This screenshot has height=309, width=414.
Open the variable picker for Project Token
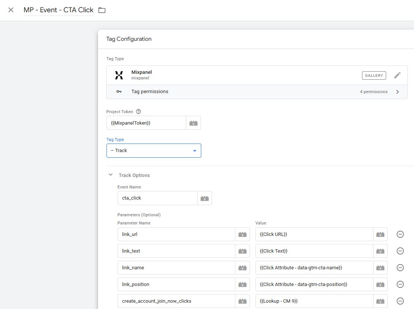[x=193, y=123]
